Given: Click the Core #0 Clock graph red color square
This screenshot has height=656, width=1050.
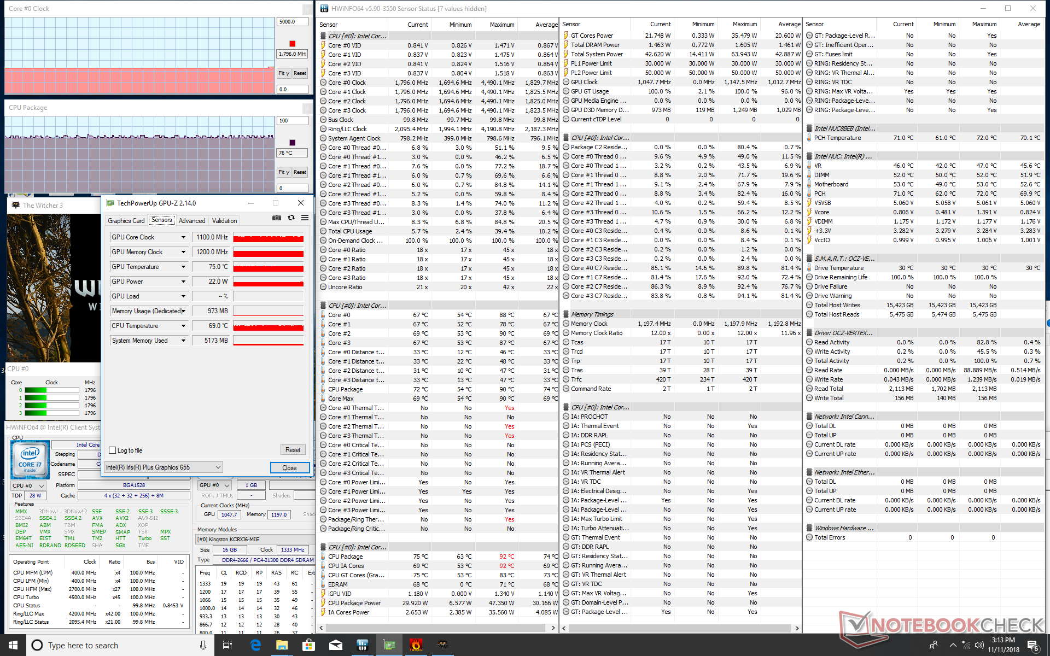Looking at the screenshot, I should (x=293, y=44).
